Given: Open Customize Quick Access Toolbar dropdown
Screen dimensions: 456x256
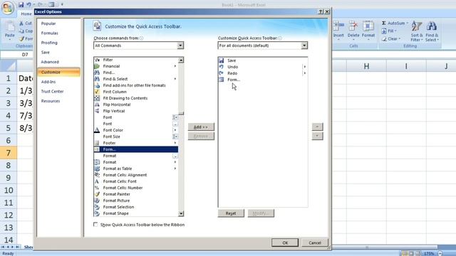Looking at the screenshot, I should point(304,46).
